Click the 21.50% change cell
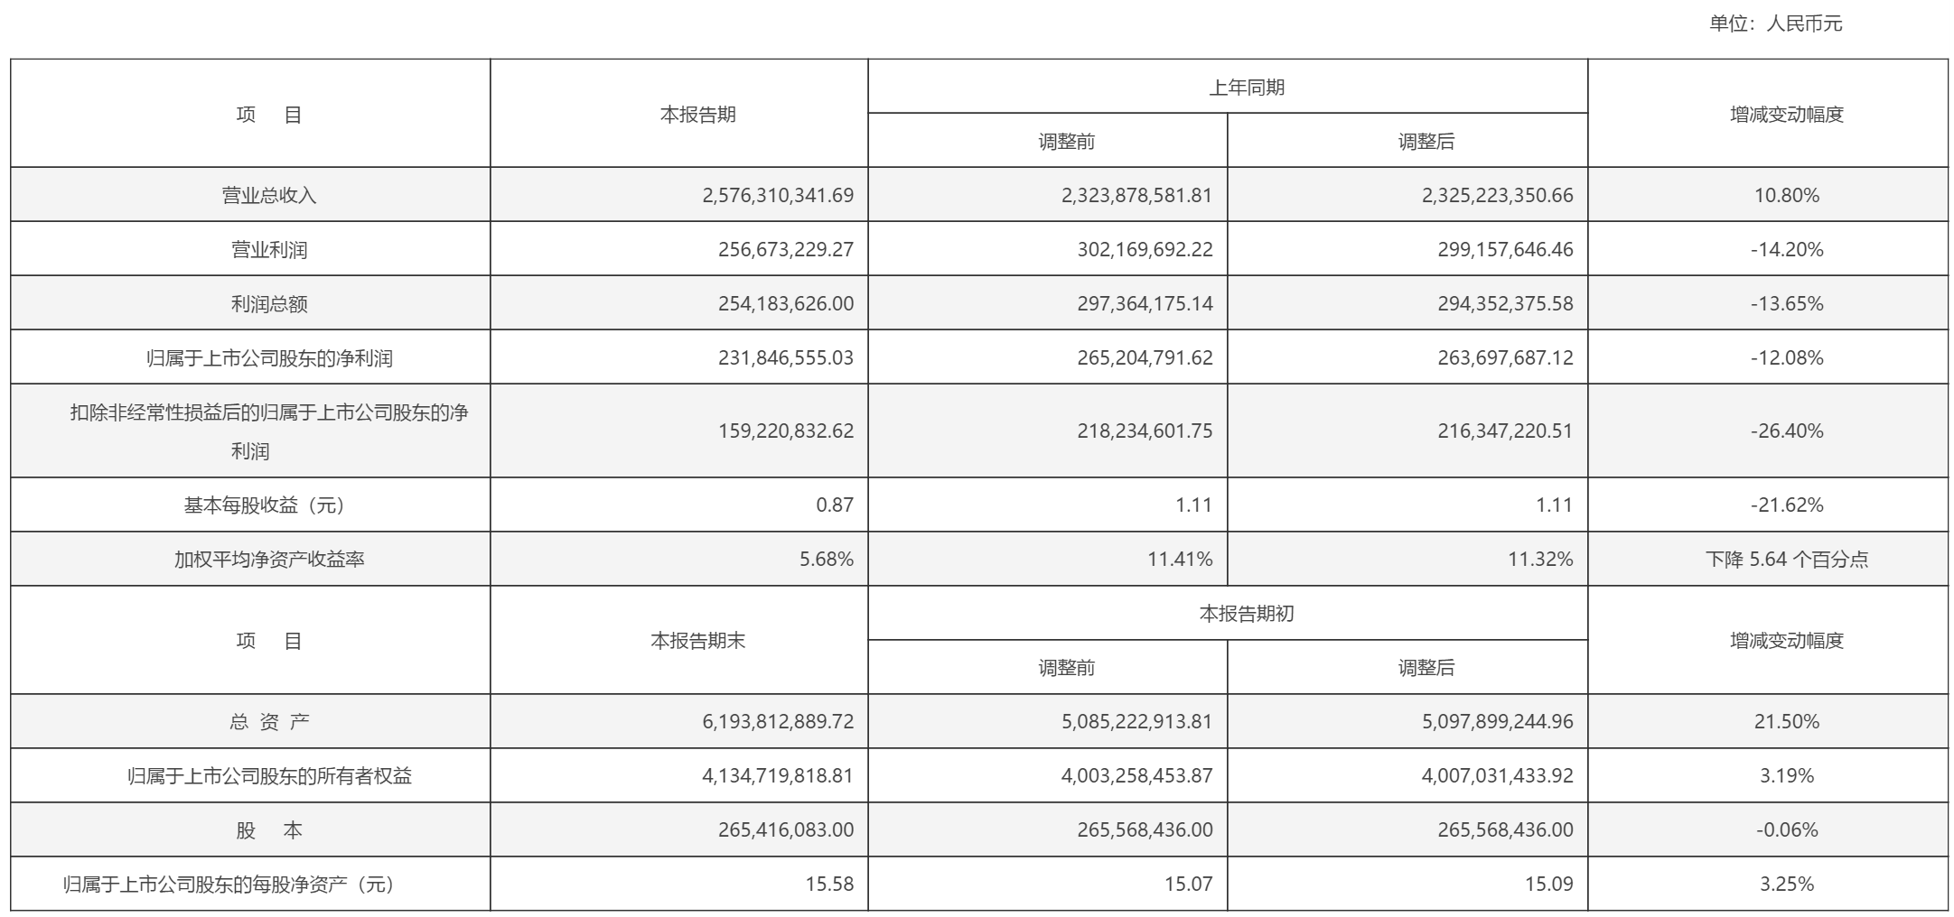The image size is (1954, 917). [x=1786, y=721]
